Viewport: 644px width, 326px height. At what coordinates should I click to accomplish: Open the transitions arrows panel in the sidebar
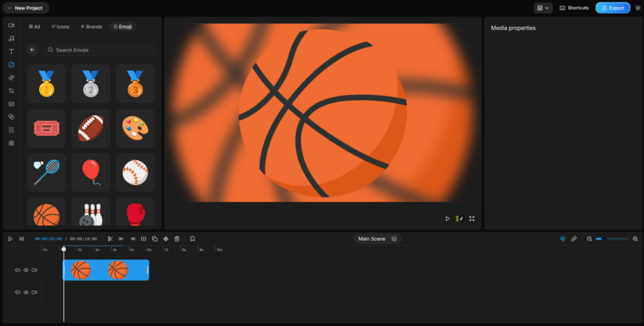click(11, 91)
